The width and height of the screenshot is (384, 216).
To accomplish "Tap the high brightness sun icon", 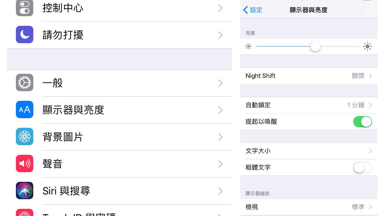I will pyautogui.click(x=367, y=46).
